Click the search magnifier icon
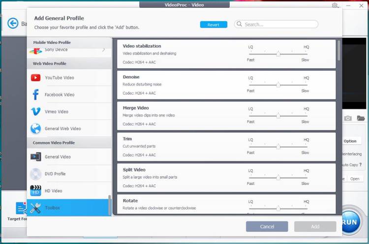Viewport: 369px width, 244px height. pyautogui.click(x=239, y=24)
